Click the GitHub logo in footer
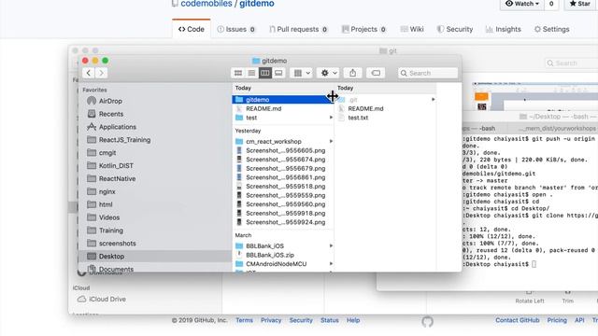The height and width of the screenshot is (336, 598). tap(428, 321)
